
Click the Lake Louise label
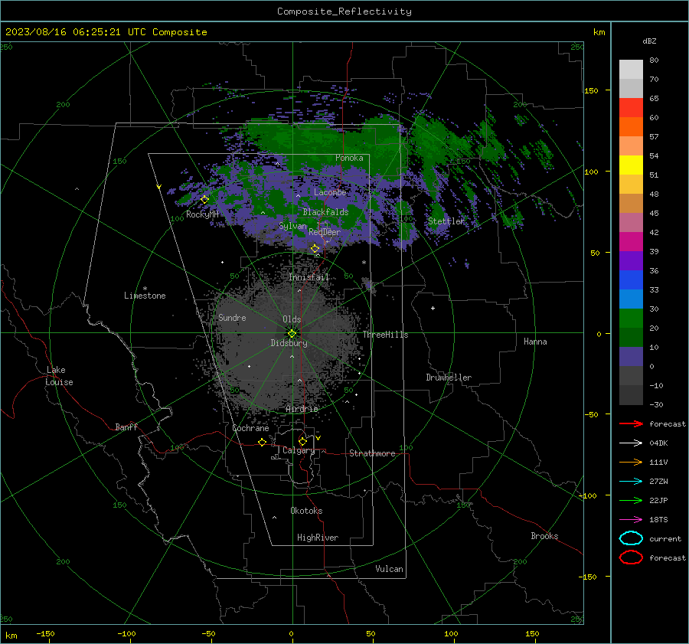tap(59, 376)
